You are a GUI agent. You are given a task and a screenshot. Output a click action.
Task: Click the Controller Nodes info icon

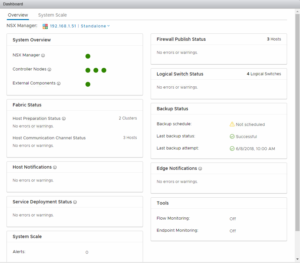[50, 69]
